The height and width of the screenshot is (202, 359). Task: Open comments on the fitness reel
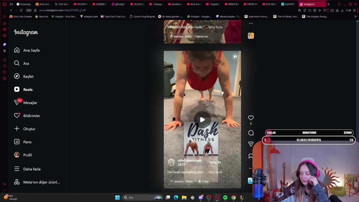click(251, 133)
